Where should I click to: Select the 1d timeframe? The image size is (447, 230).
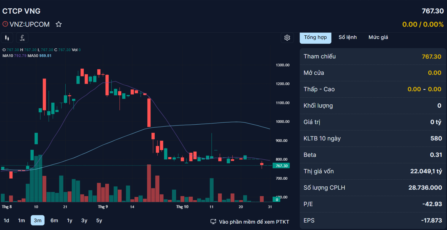[x=6, y=221]
